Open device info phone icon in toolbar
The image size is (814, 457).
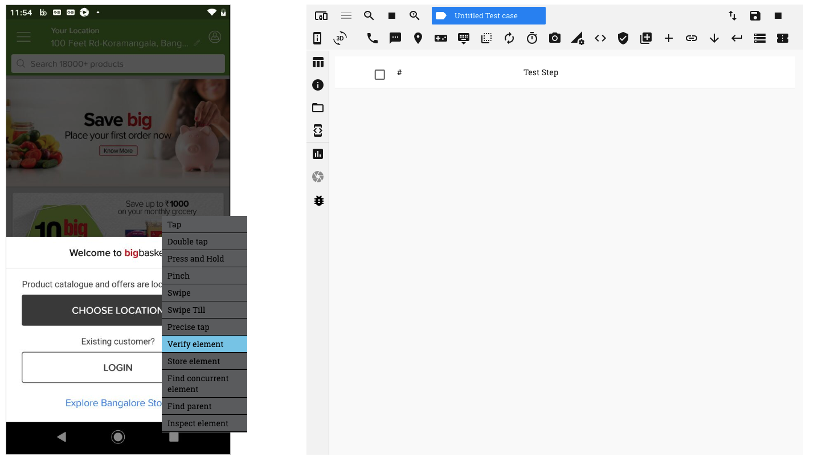[318, 38]
